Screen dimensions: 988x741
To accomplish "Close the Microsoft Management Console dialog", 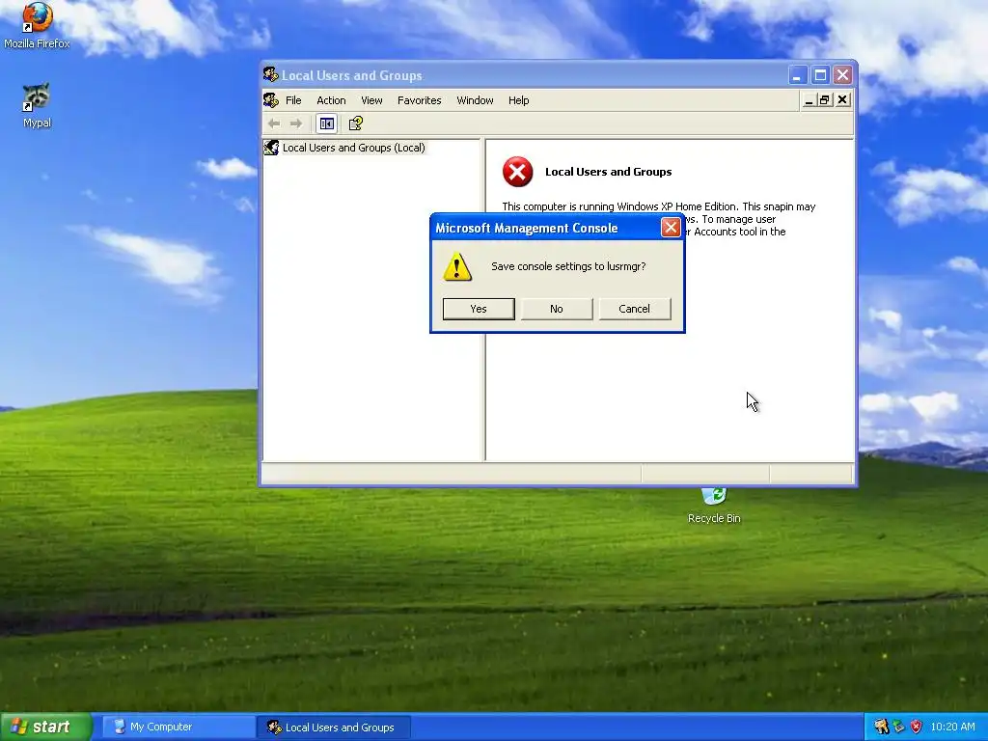I will coord(671,227).
